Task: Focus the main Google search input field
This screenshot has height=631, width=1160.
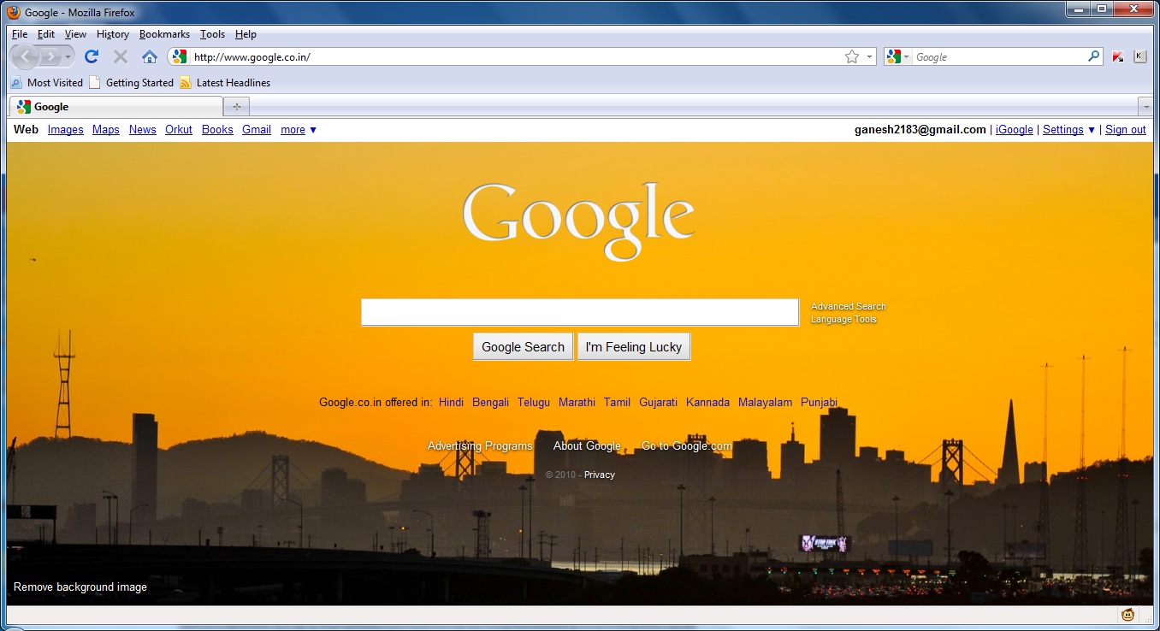Action: click(580, 312)
